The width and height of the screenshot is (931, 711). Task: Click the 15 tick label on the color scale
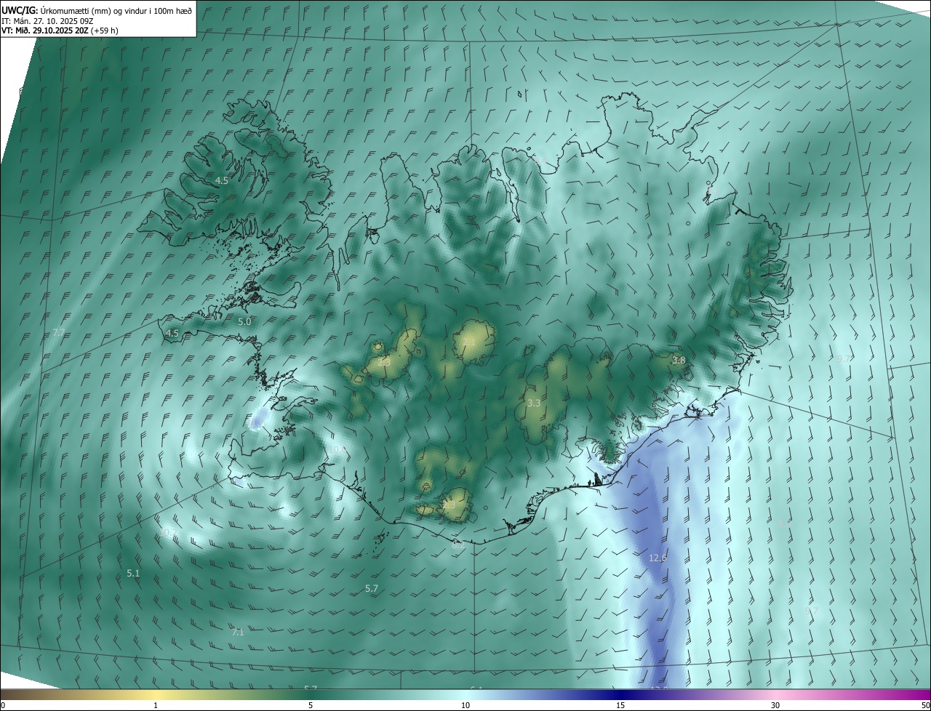(620, 705)
